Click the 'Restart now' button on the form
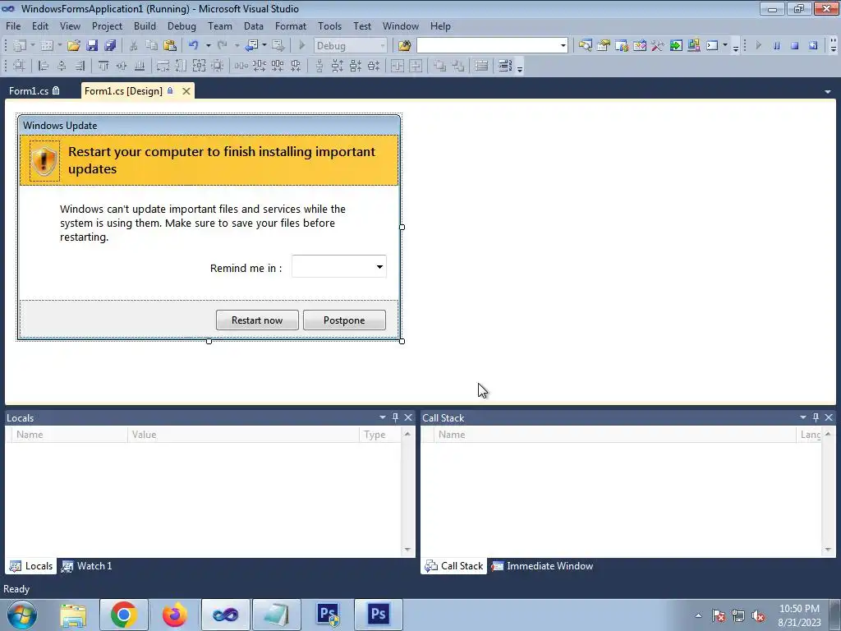Image resolution: width=841 pixels, height=631 pixels. click(x=257, y=320)
